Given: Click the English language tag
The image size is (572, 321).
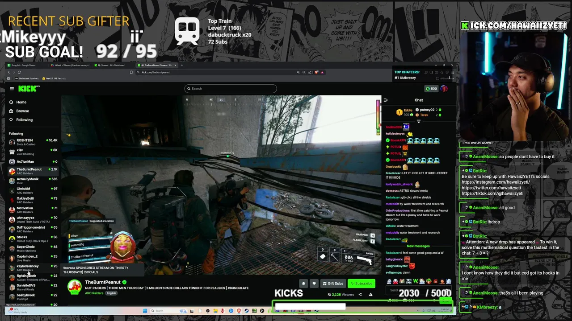Looking at the screenshot, I should tap(111, 293).
